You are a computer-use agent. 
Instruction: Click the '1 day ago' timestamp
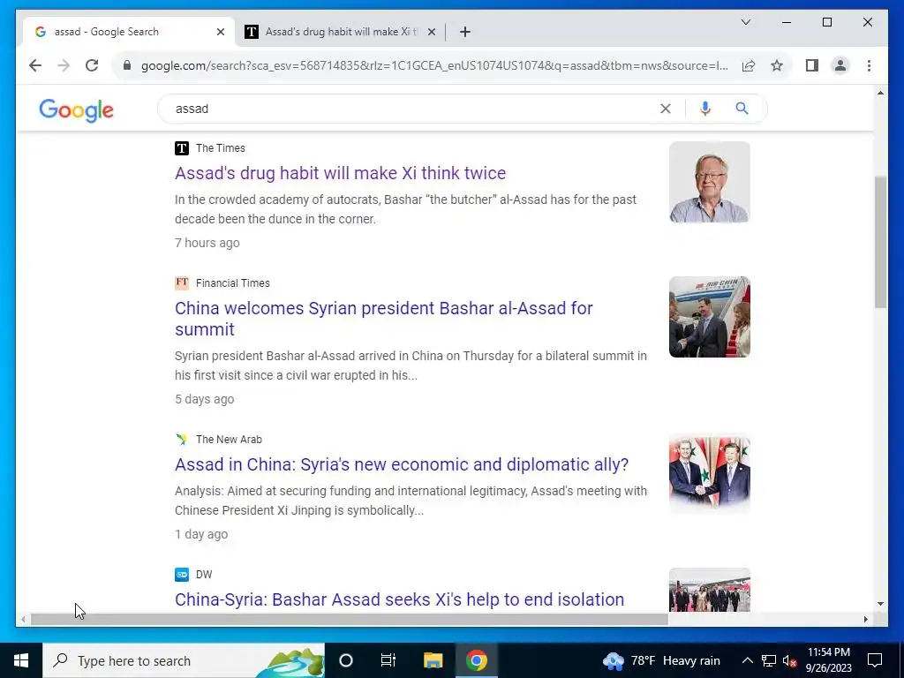click(201, 534)
